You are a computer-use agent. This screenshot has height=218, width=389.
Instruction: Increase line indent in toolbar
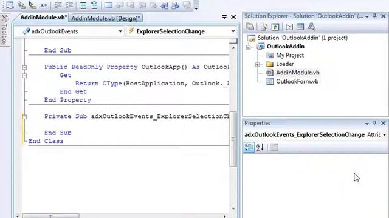(69, 5)
